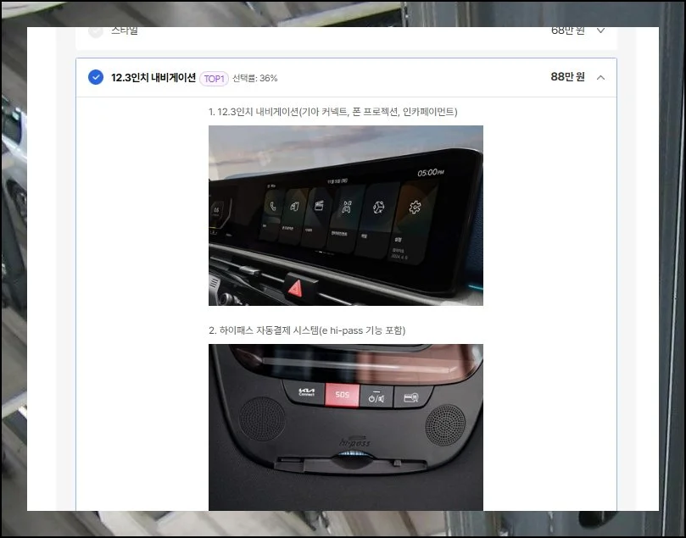Click the 12.3인치 내비게이션 title text

[153, 78]
